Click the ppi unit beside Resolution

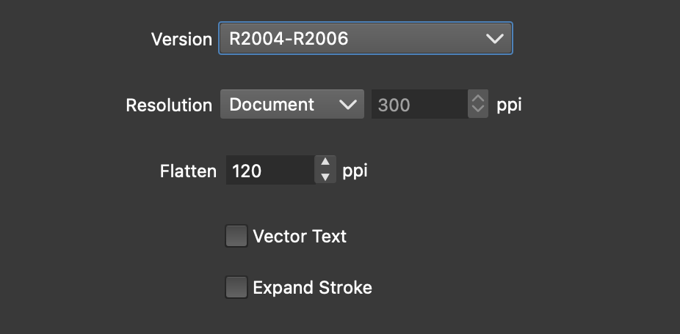(509, 105)
